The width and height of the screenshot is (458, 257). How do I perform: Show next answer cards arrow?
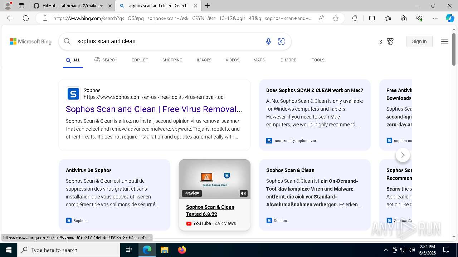403,155
